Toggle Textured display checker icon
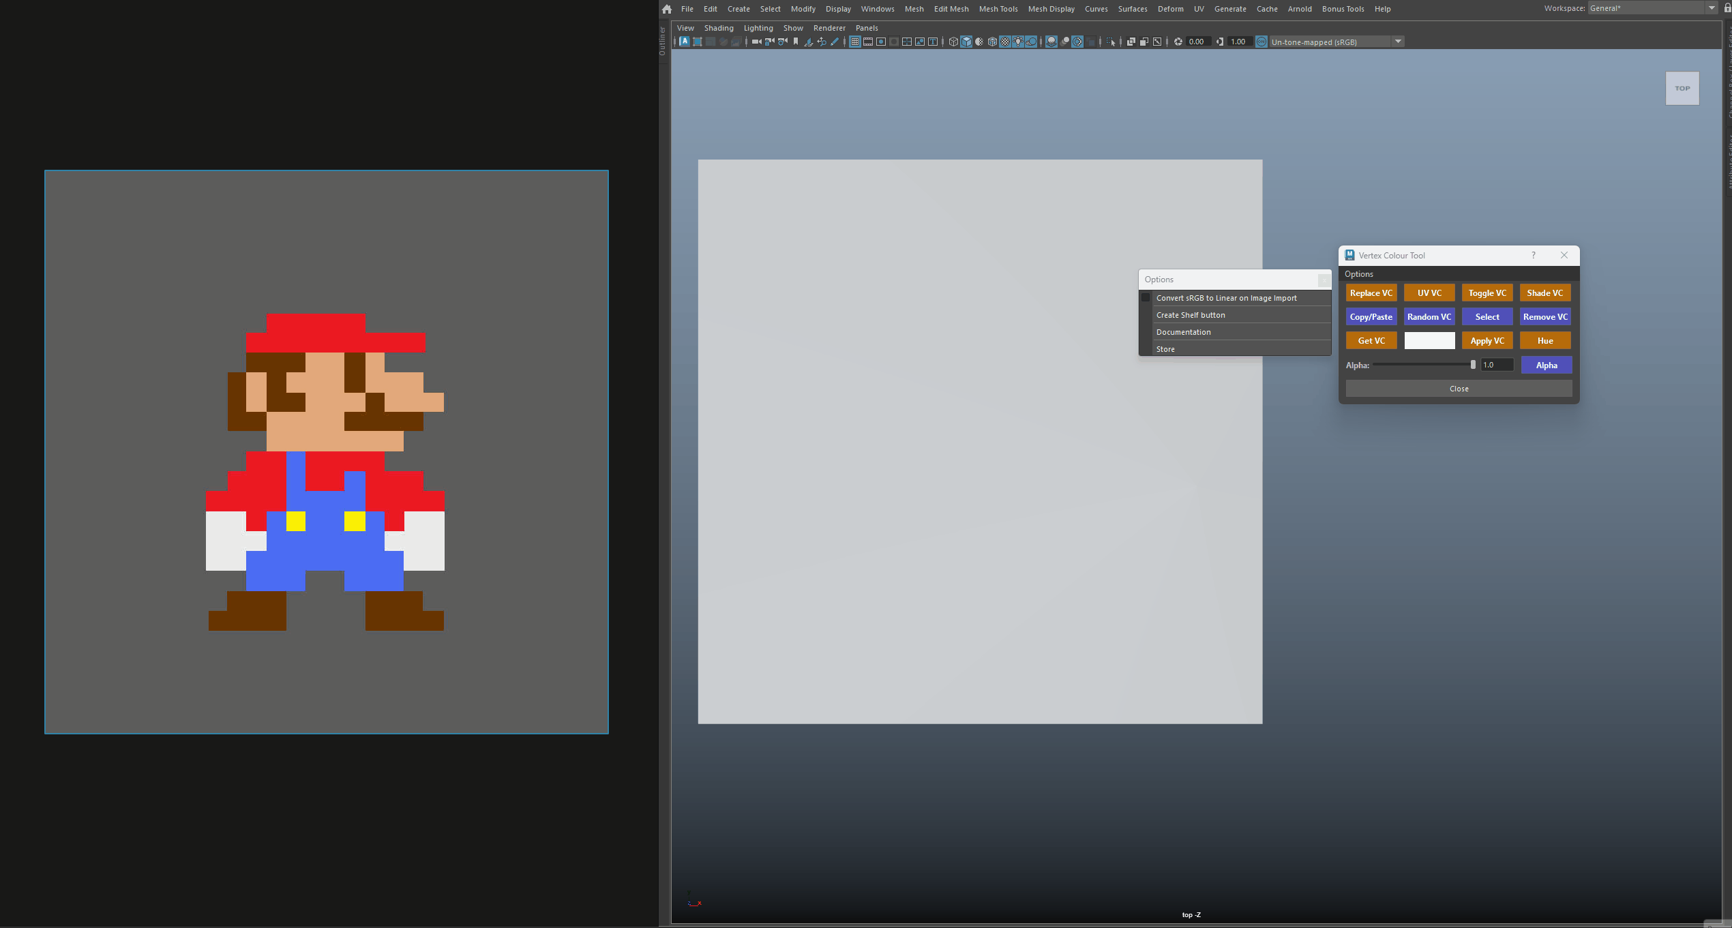This screenshot has height=928, width=1732. pyautogui.click(x=1005, y=42)
